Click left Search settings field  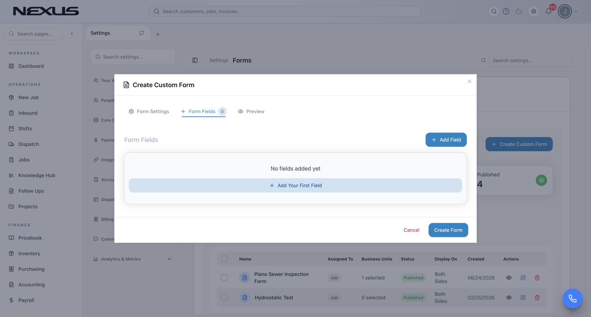coord(133,57)
